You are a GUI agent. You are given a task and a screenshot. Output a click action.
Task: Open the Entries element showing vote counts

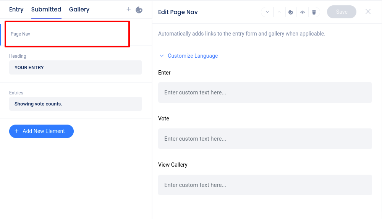tap(75, 104)
